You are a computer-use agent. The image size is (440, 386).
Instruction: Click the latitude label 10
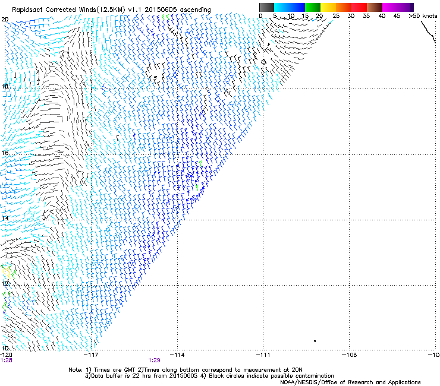pyautogui.click(x=5, y=348)
